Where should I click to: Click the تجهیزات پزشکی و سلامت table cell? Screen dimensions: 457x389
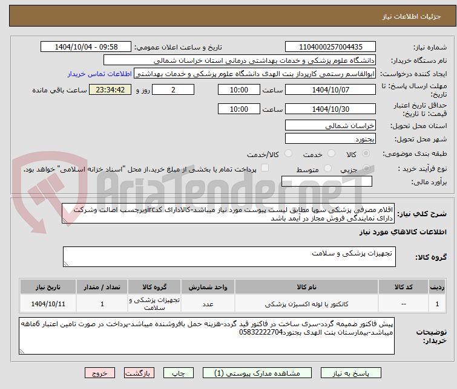point(154,304)
